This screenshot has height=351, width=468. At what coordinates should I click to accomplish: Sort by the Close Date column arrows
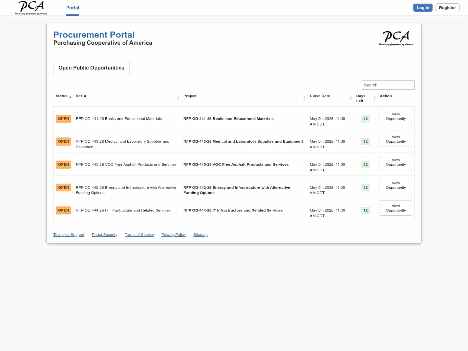(x=351, y=98)
